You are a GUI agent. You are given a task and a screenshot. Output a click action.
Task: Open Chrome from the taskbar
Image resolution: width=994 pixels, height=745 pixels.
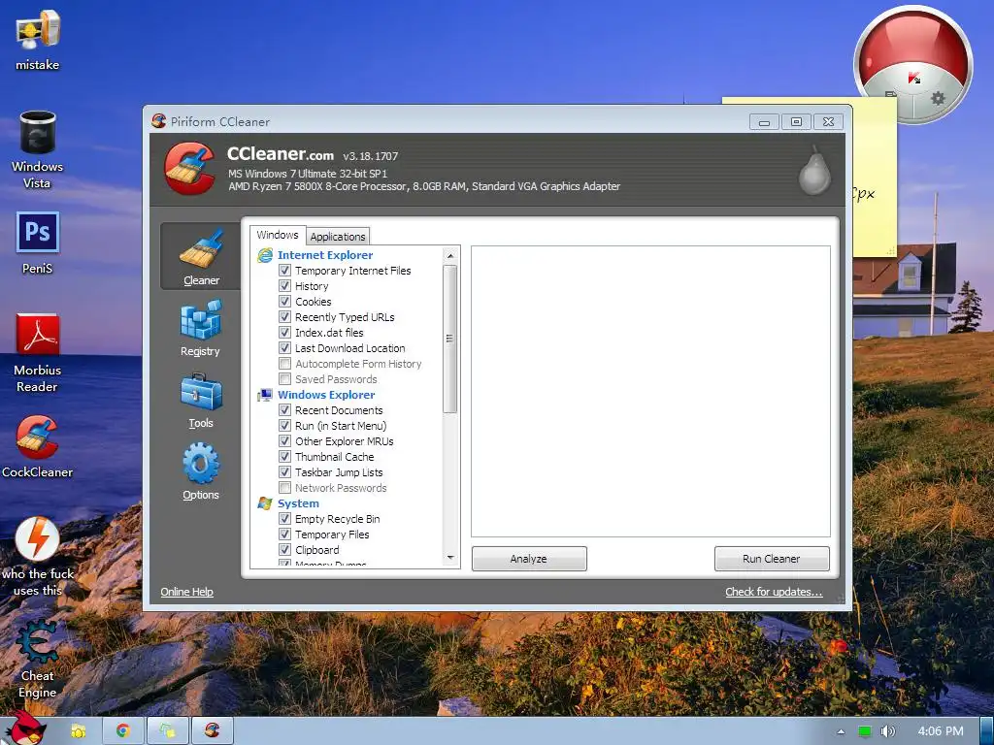pos(123,731)
